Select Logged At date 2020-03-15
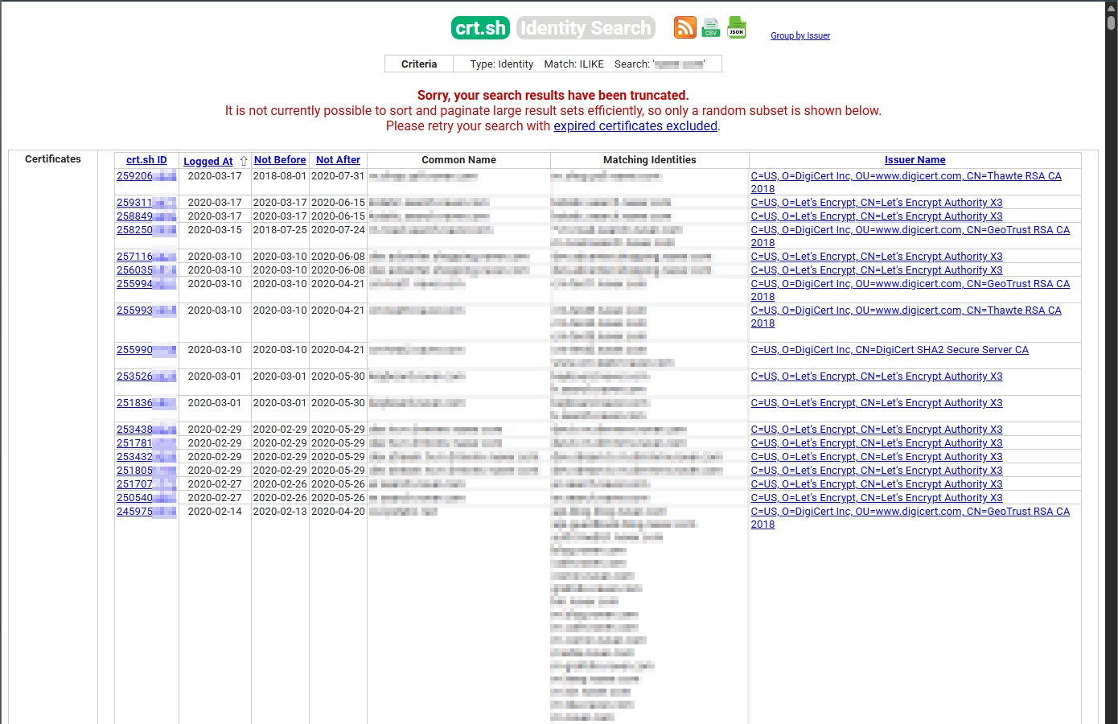This screenshot has width=1118, height=724. (x=215, y=230)
